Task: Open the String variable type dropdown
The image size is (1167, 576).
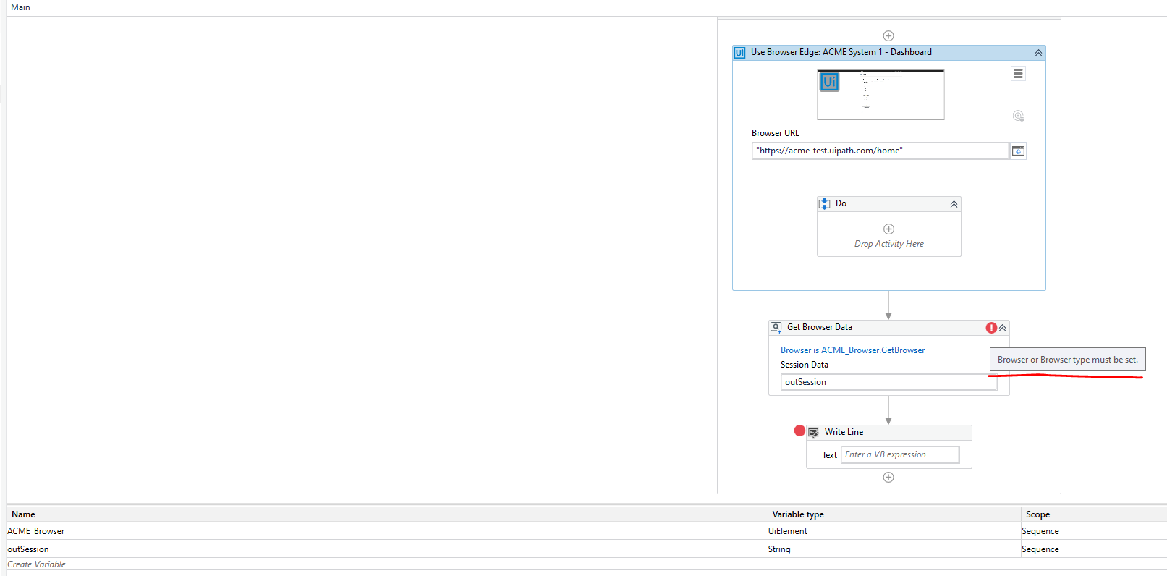Action: [894, 549]
